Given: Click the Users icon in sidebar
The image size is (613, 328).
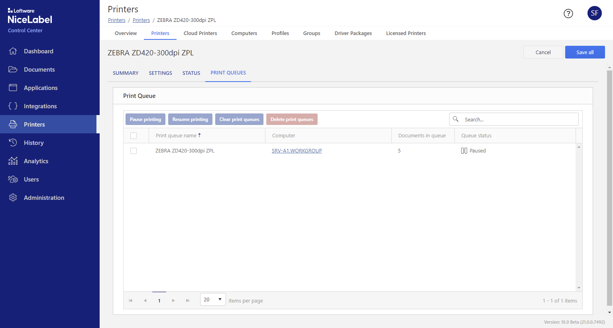Looking at the screenshot, I should [13, 179].
